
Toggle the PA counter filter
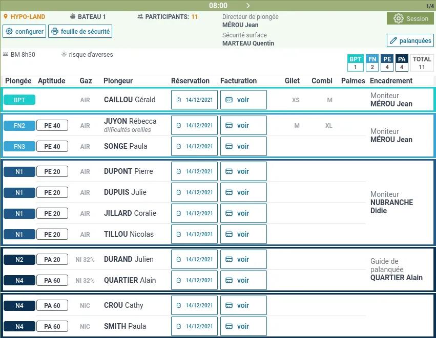click(402, 62)
